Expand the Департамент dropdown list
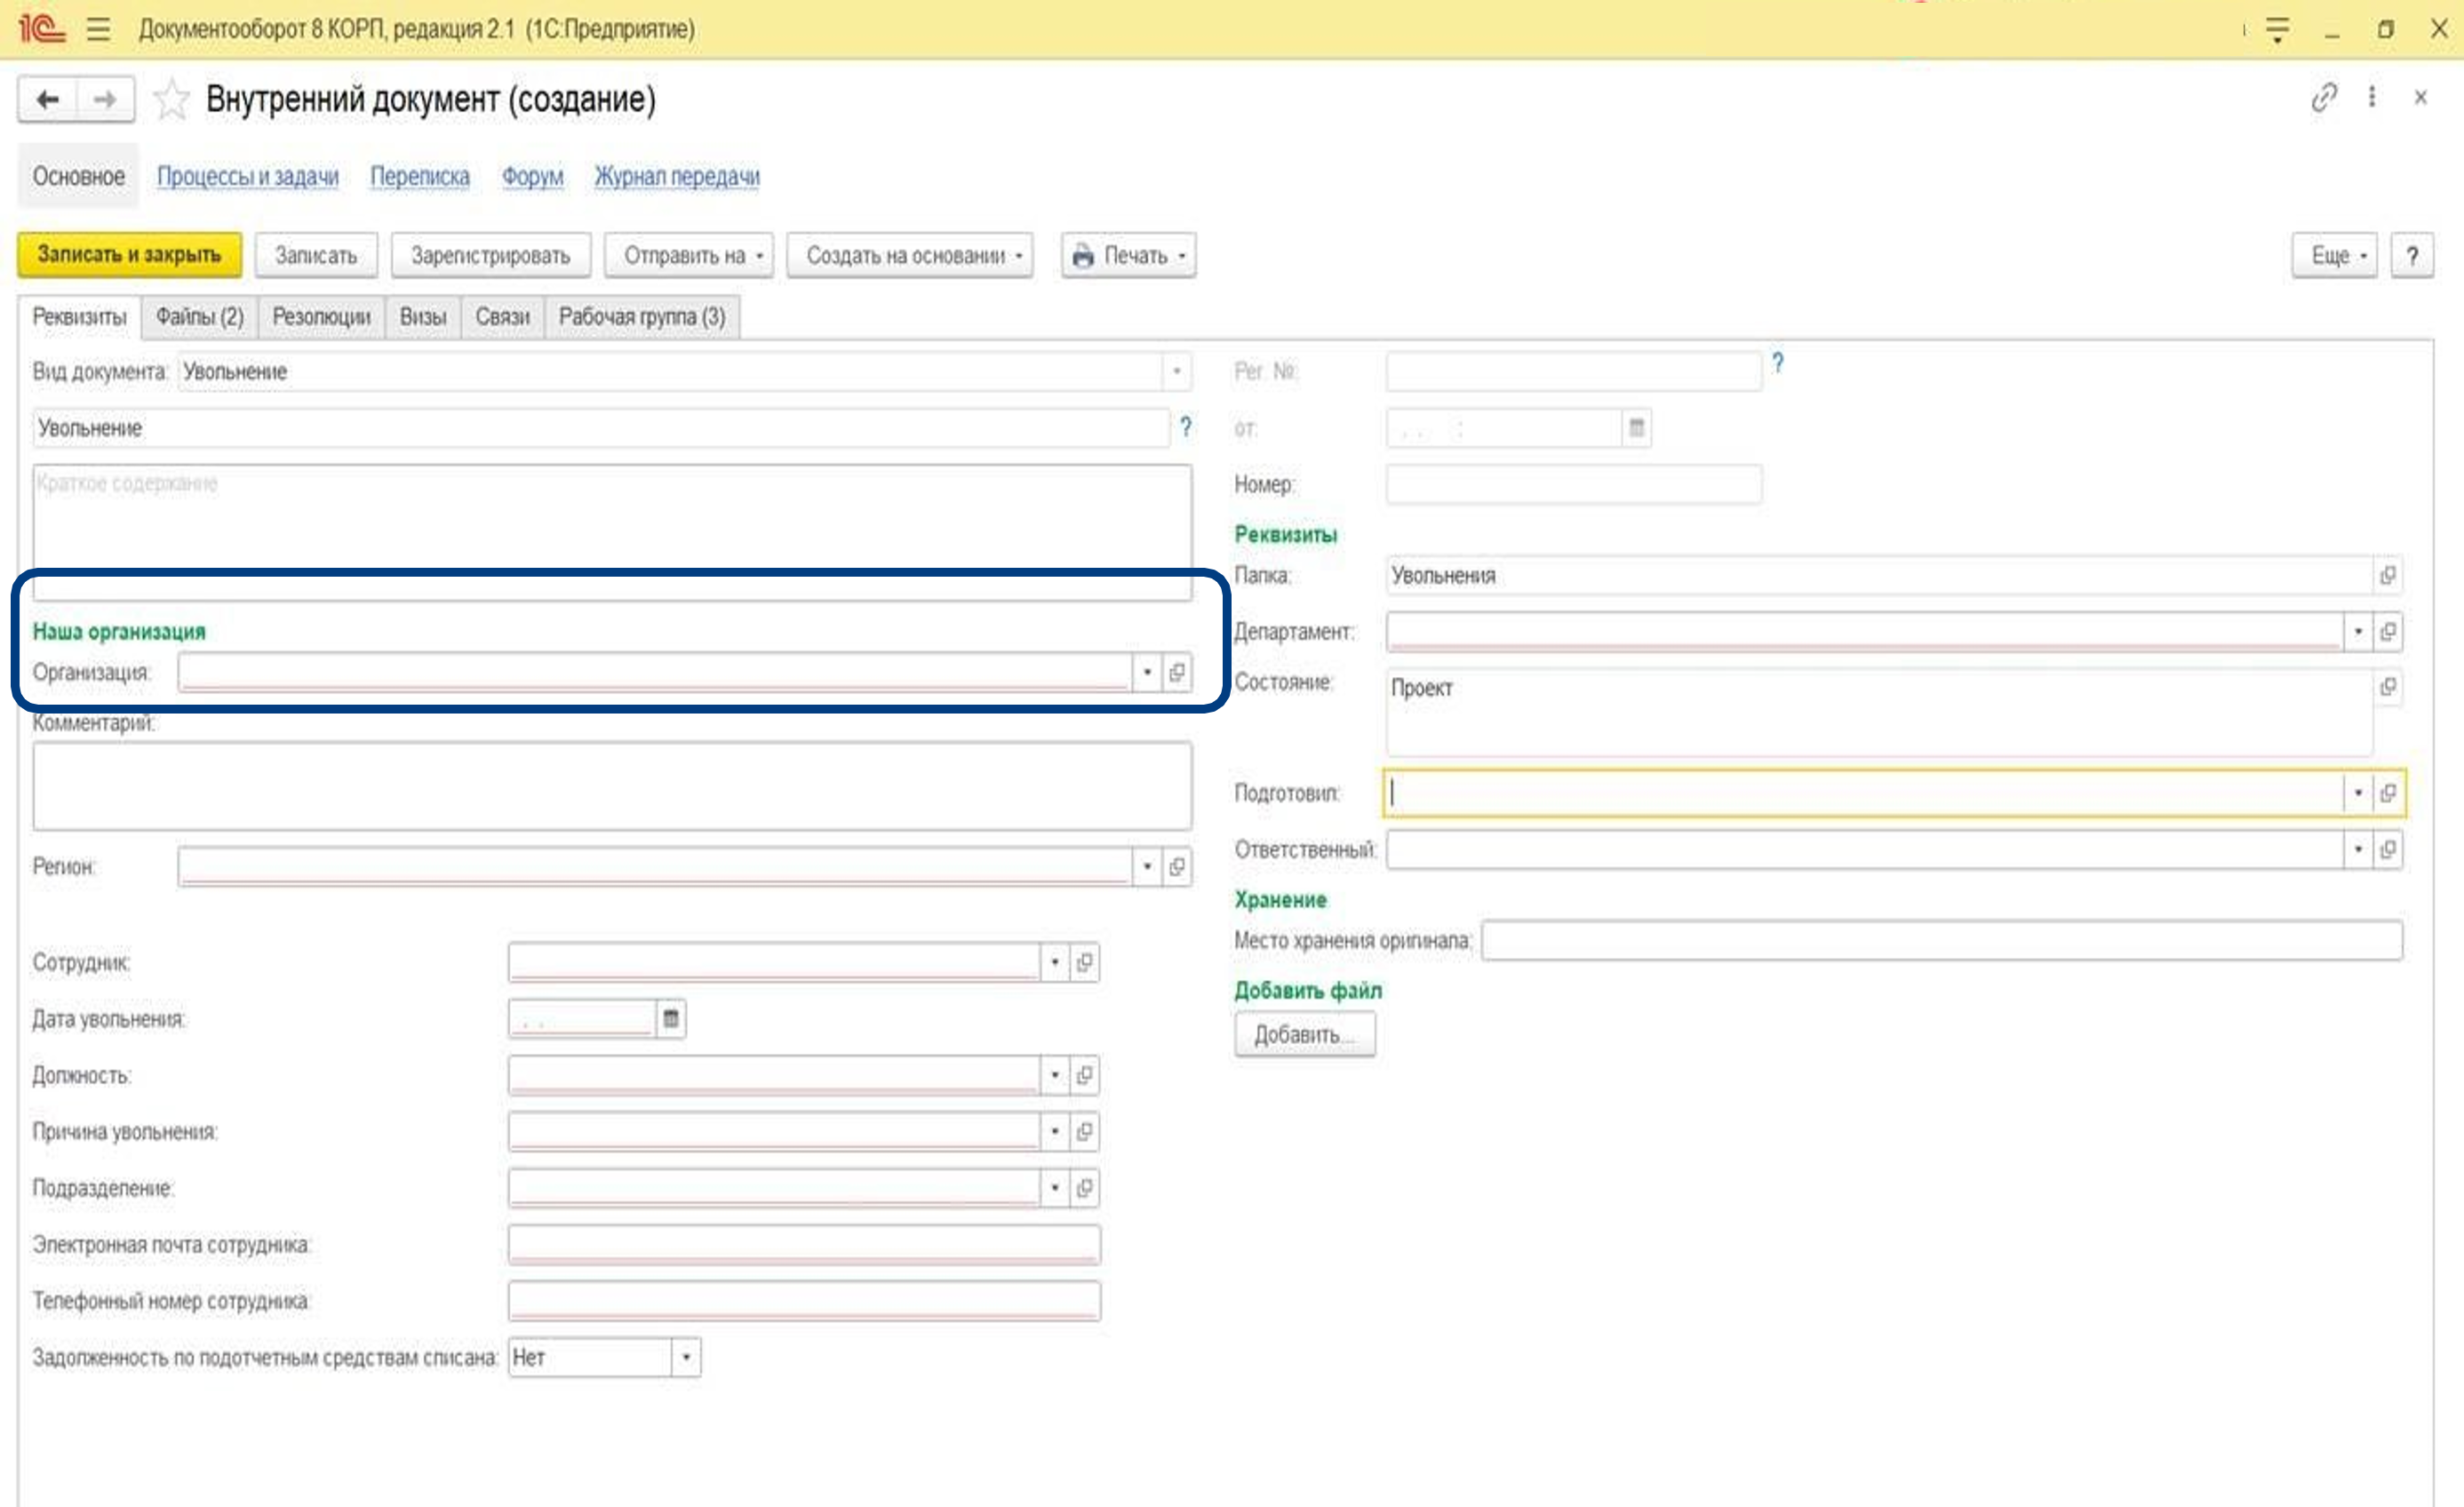 (x=2358, y=631)
